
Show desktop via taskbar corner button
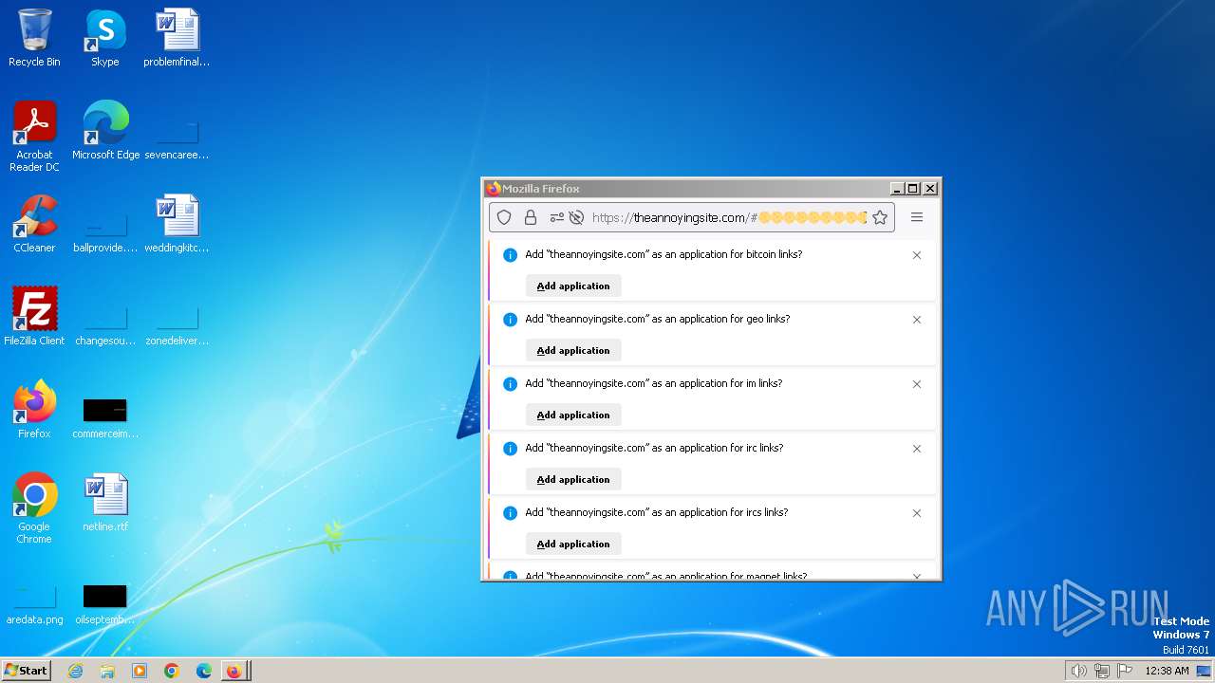[1204, 671]
